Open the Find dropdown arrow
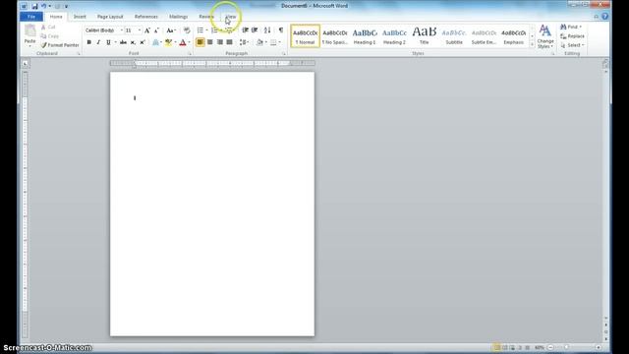This screenshot has height=354, width=629. tap(581, 27)
